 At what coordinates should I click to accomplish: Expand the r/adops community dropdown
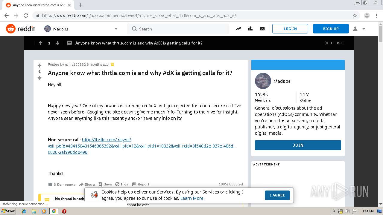116,29
